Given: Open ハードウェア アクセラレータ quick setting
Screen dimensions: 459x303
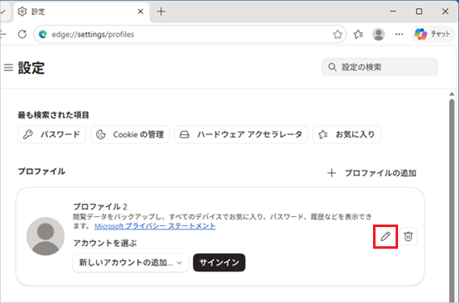Looking at the screenshot, I should coord(241,134).
